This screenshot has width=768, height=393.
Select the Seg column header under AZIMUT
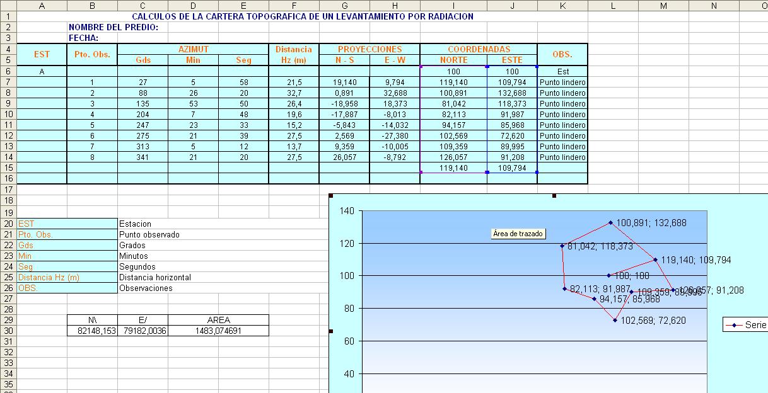pos(243,59)
